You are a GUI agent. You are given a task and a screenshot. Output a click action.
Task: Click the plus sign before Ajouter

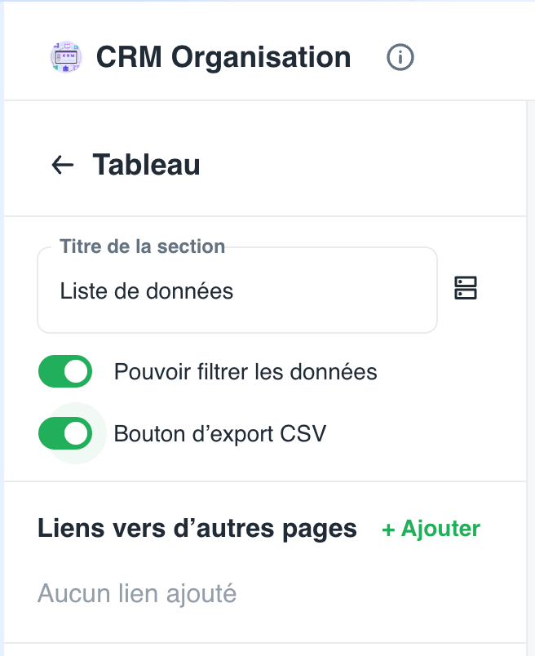(x=388, y=530)
